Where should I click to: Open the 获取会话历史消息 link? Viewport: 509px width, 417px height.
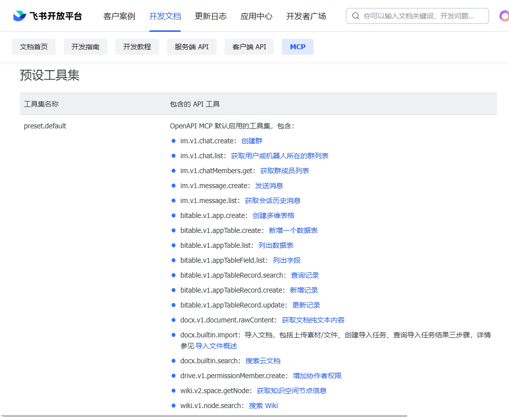click(x=273, y=201)
